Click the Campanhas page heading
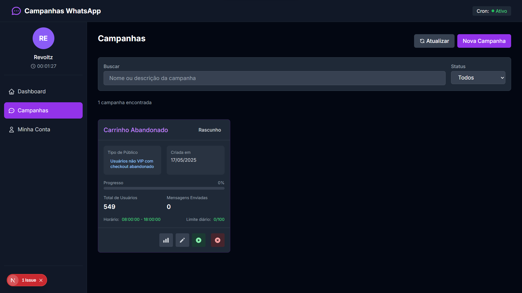522x293 pixels. pos(122,38)
